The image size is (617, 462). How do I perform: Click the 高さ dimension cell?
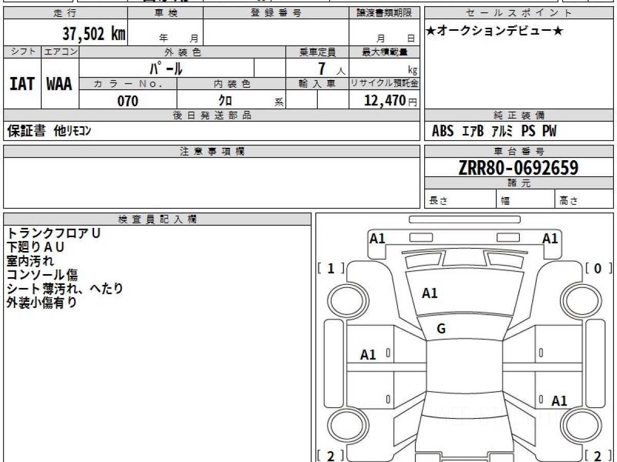coord(584,199)
